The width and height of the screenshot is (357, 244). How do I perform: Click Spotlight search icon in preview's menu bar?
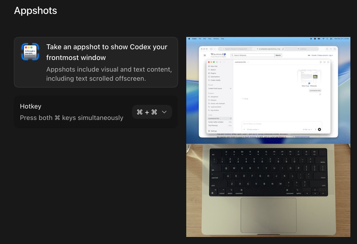327,39
